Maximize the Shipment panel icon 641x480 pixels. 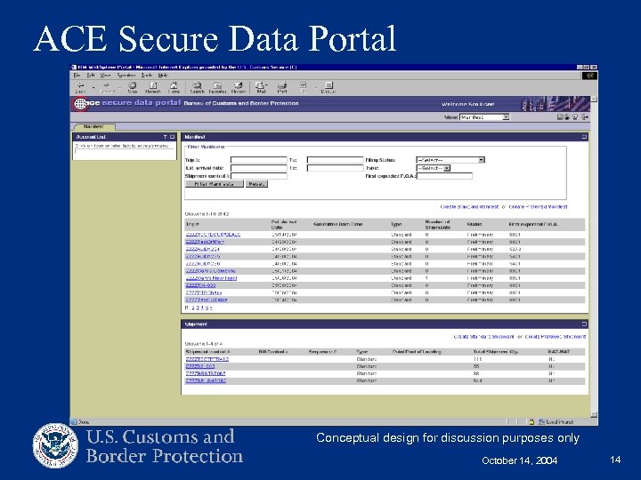tap(584, 324)
